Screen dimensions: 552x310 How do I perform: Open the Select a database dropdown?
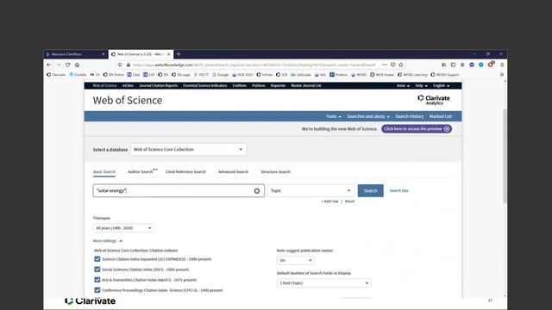pyautogui.click(x=188, y=149)
